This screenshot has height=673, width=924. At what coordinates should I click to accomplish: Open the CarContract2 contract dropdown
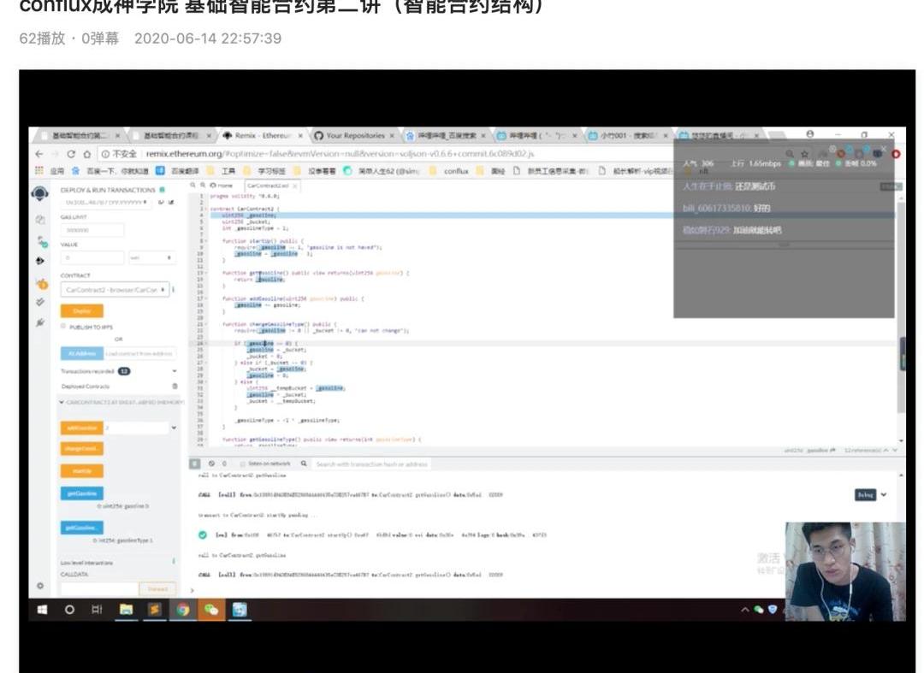(x=115, y=290)
